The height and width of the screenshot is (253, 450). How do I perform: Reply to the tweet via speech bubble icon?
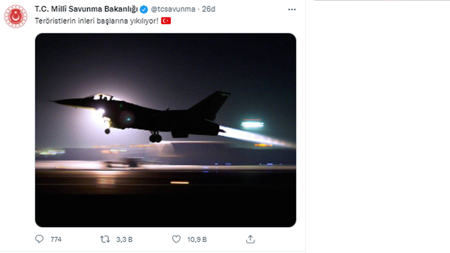pyautogui.click(x=39, y=239)
